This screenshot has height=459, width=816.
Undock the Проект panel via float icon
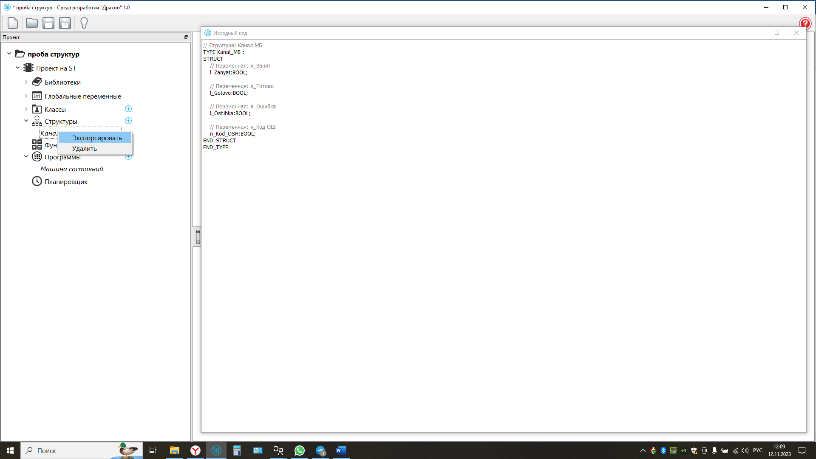pyautogui.click(x=186, y=37)
